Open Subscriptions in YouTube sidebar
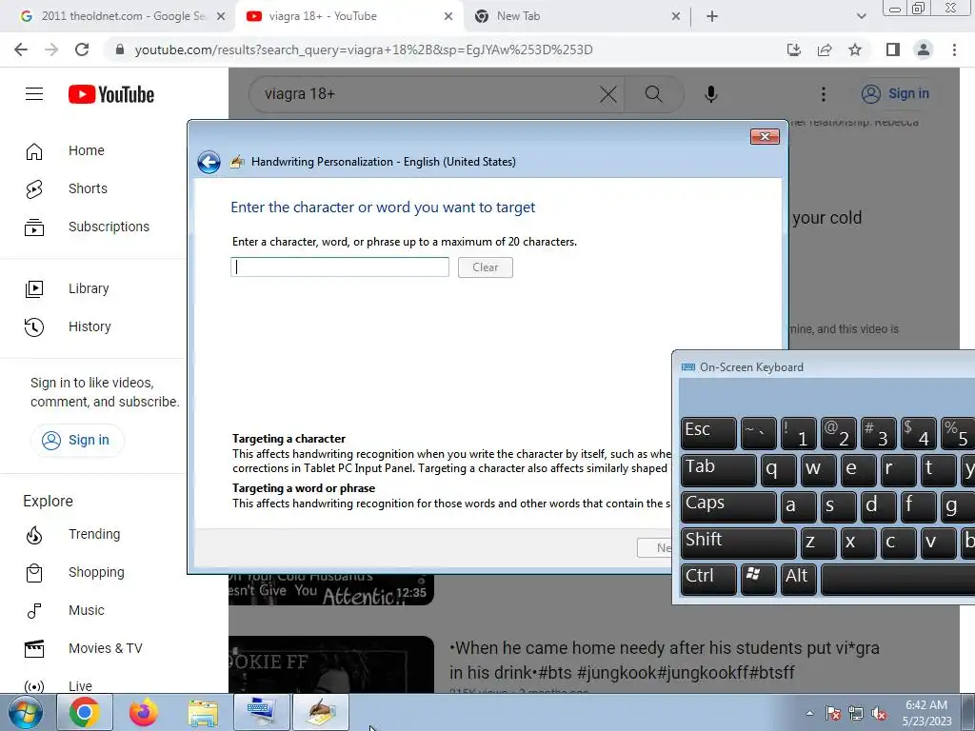 pyautogui.click(x=109, y=227)
